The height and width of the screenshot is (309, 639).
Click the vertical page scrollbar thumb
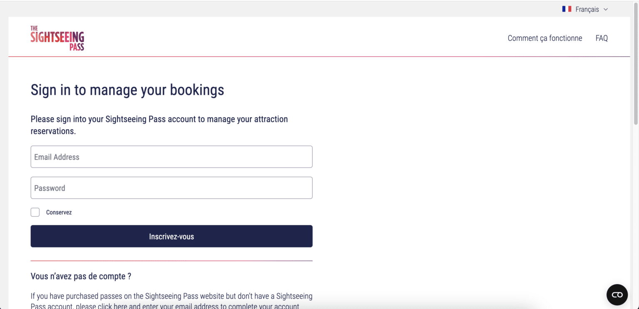pos(635,62)
